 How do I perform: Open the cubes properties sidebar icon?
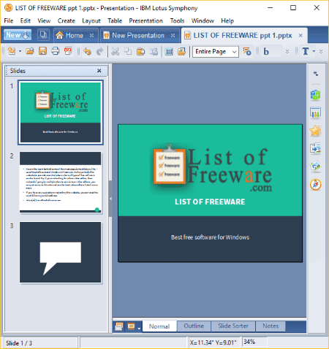coord(316,95)
